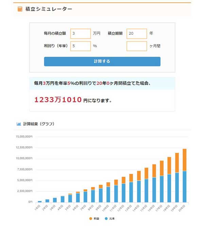The image size is (204, 228).
Task: Click the 積立シミュレーター heading text
Action: click(49, 9)
